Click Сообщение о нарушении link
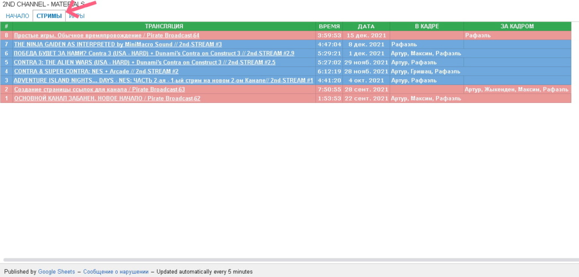This screenshot has width=579, height=277. (x=116, y=271)
